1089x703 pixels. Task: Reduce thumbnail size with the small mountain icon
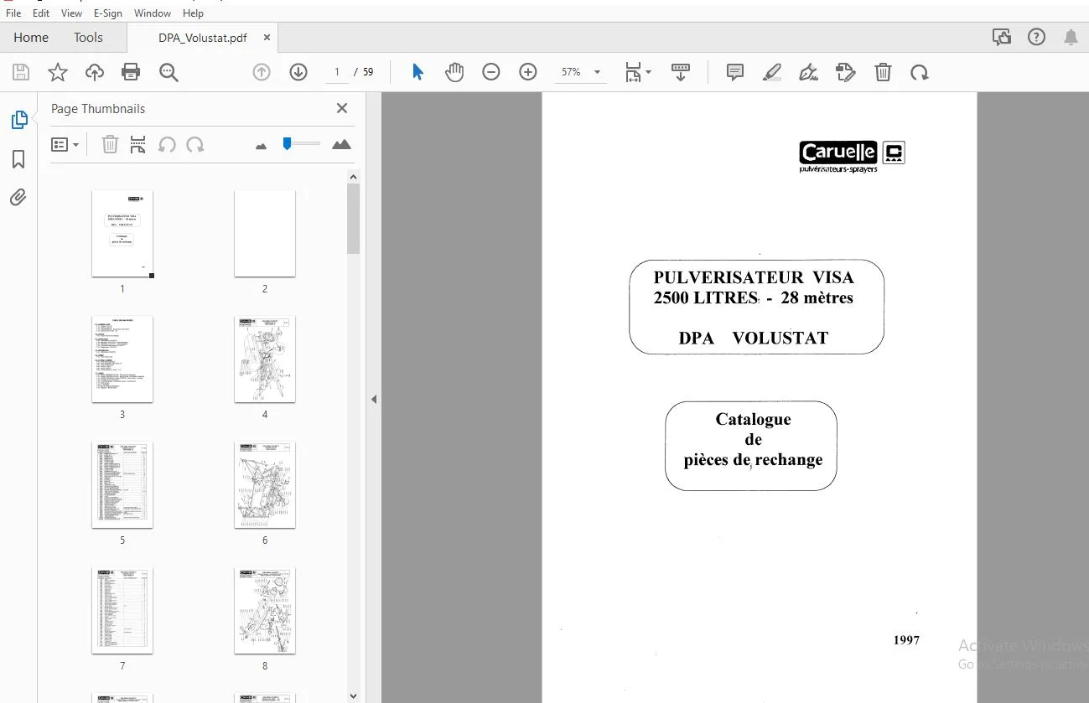click(261, 146)
